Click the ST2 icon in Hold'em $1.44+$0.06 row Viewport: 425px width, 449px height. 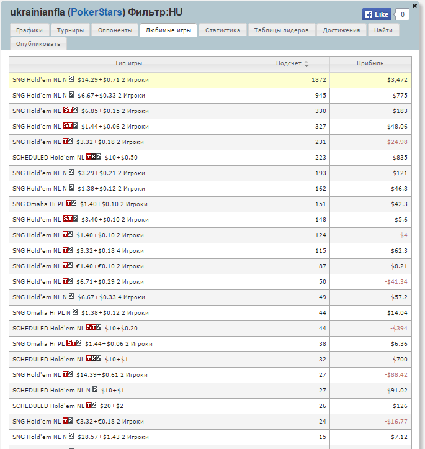pos(70,125)
